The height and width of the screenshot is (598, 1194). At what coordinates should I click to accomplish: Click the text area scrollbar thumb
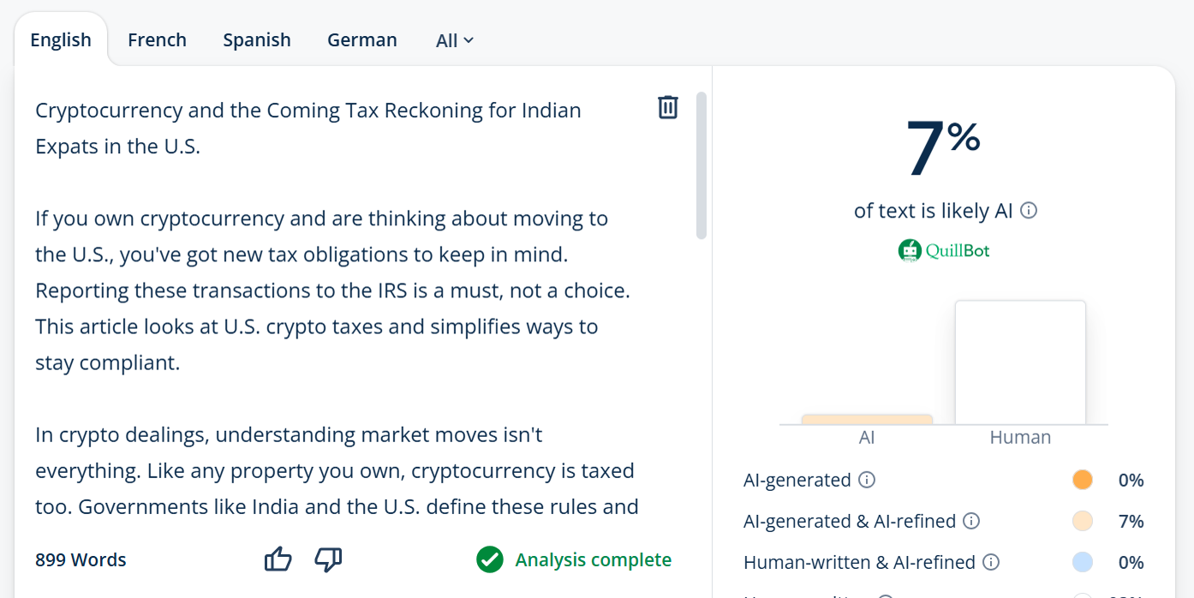pyautogui.click(x=701, y=164)
